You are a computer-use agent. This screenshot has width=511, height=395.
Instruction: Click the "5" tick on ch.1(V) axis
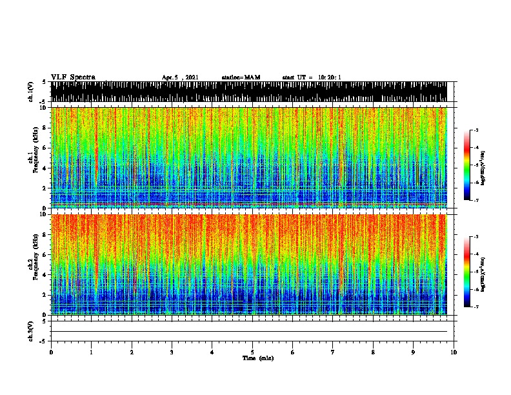45,82
